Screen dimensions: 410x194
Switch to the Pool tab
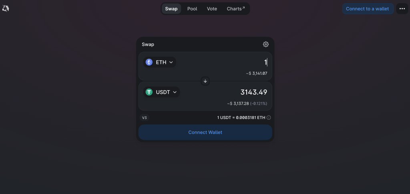point(192,9)
